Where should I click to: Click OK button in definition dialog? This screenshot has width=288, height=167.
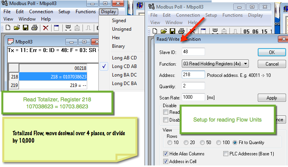point(272,52)
